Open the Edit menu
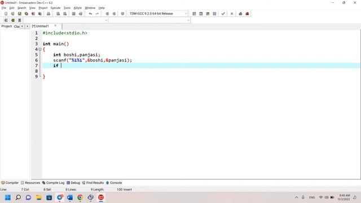Viewport: 361px width, 203px height. pos(12,8)
